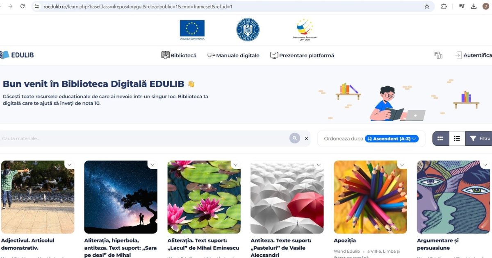Open 'Aliterația, hiperbola, antiteza' Sara pe deal title

point(121,248)
